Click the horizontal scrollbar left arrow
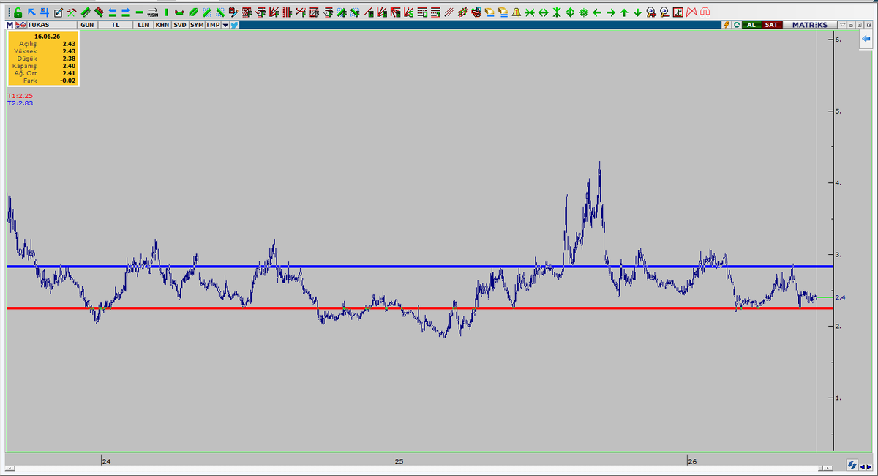 pos(10,467)
